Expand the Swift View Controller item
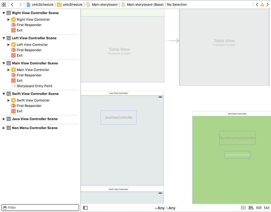This screenshot has height=212, width=271. (8, 100)
